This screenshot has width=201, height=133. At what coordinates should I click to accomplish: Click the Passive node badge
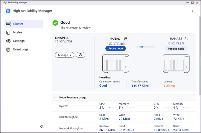[176, 49]
